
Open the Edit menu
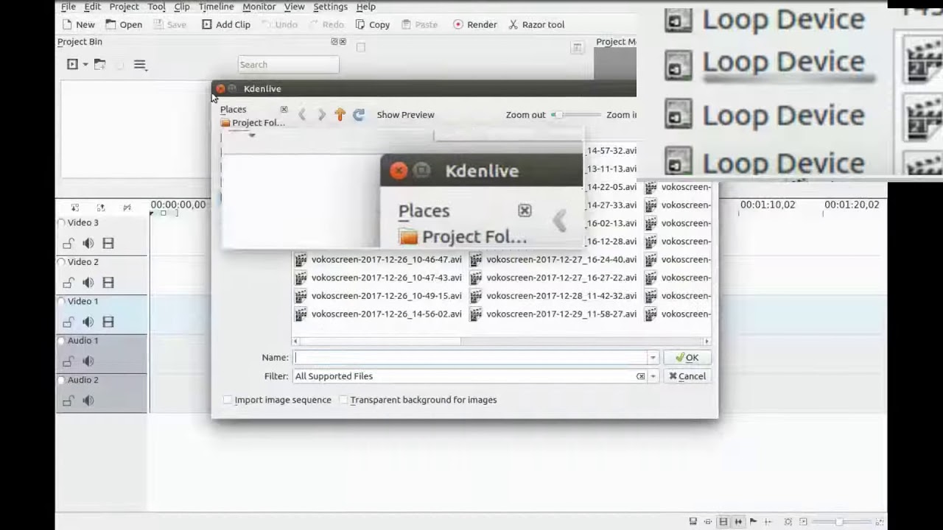tap(92, 7)
